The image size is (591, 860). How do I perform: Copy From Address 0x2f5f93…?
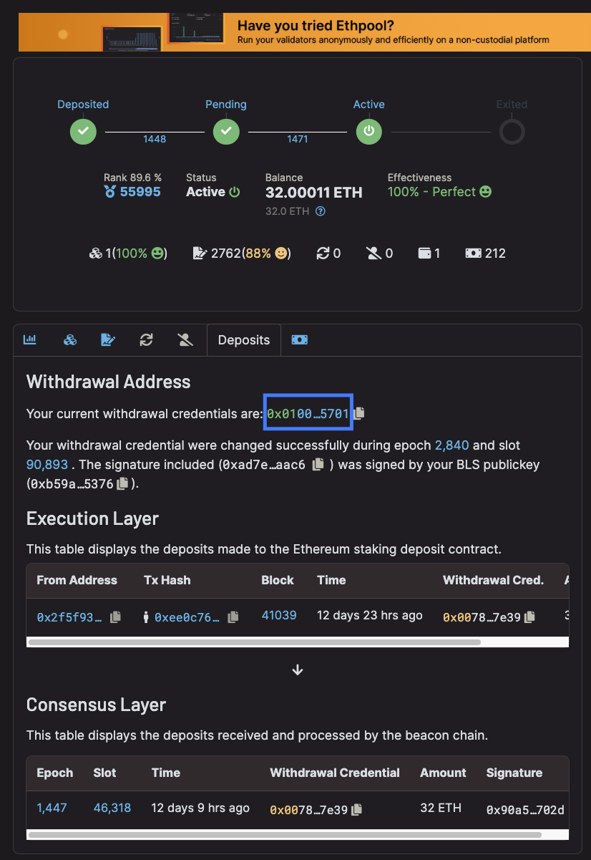tap(115, 617)
